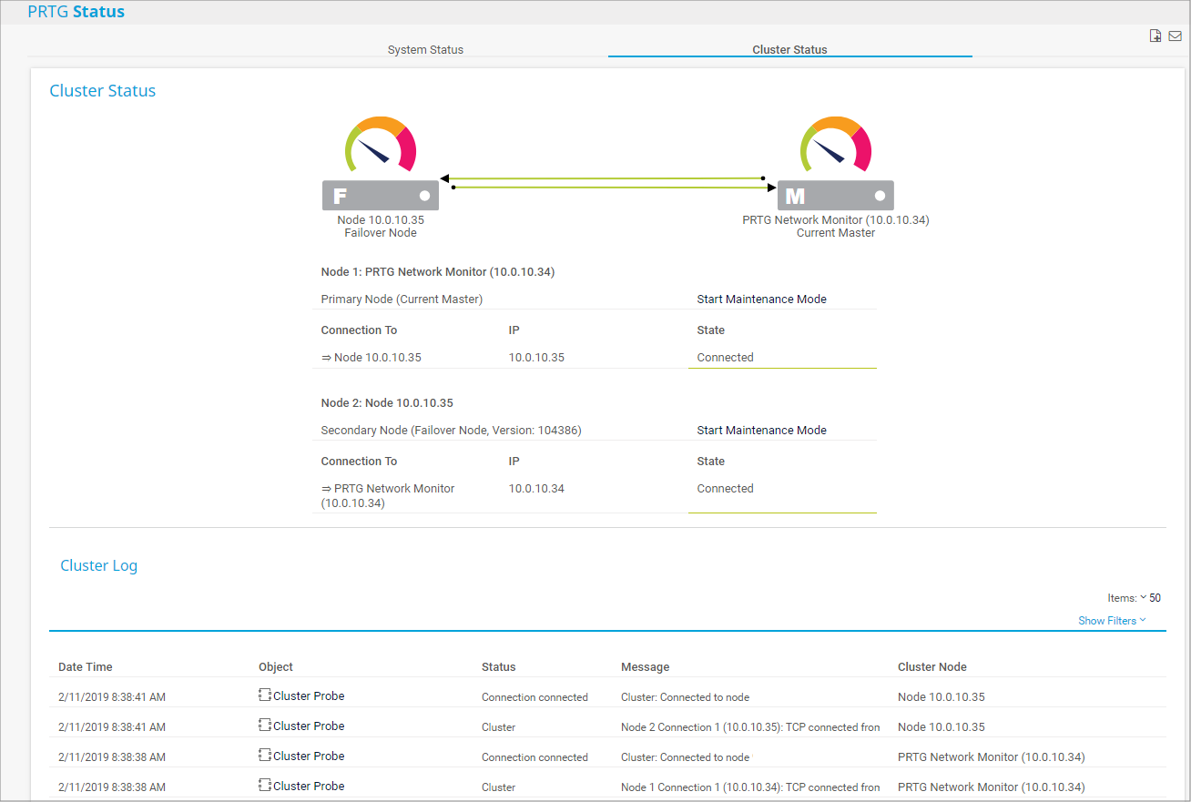This screenshot has height=802, width=1191.
Task: Click the Failover Node gauge icon
Action: [x=381, y=145]
